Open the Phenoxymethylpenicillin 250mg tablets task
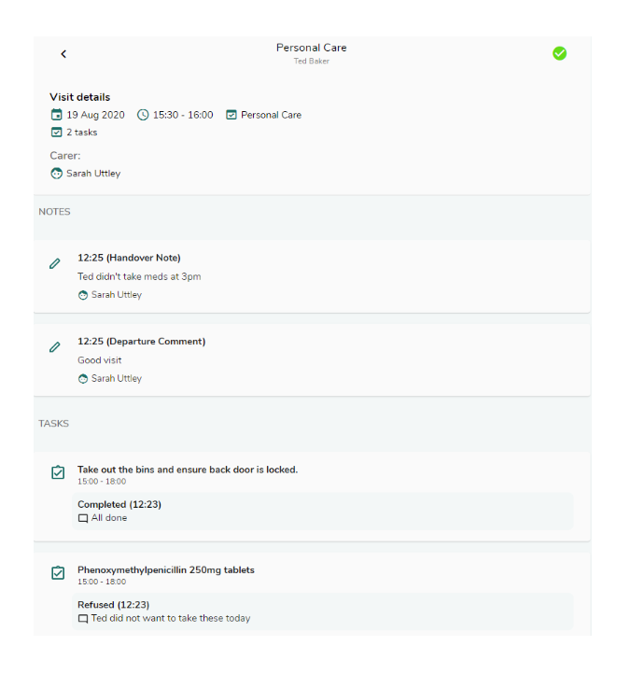This screenshot has width=617, height=674. (166, 570)
